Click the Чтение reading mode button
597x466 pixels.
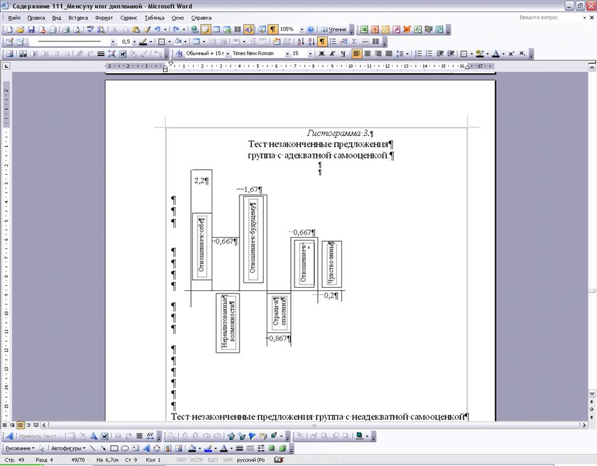[333, 30]
